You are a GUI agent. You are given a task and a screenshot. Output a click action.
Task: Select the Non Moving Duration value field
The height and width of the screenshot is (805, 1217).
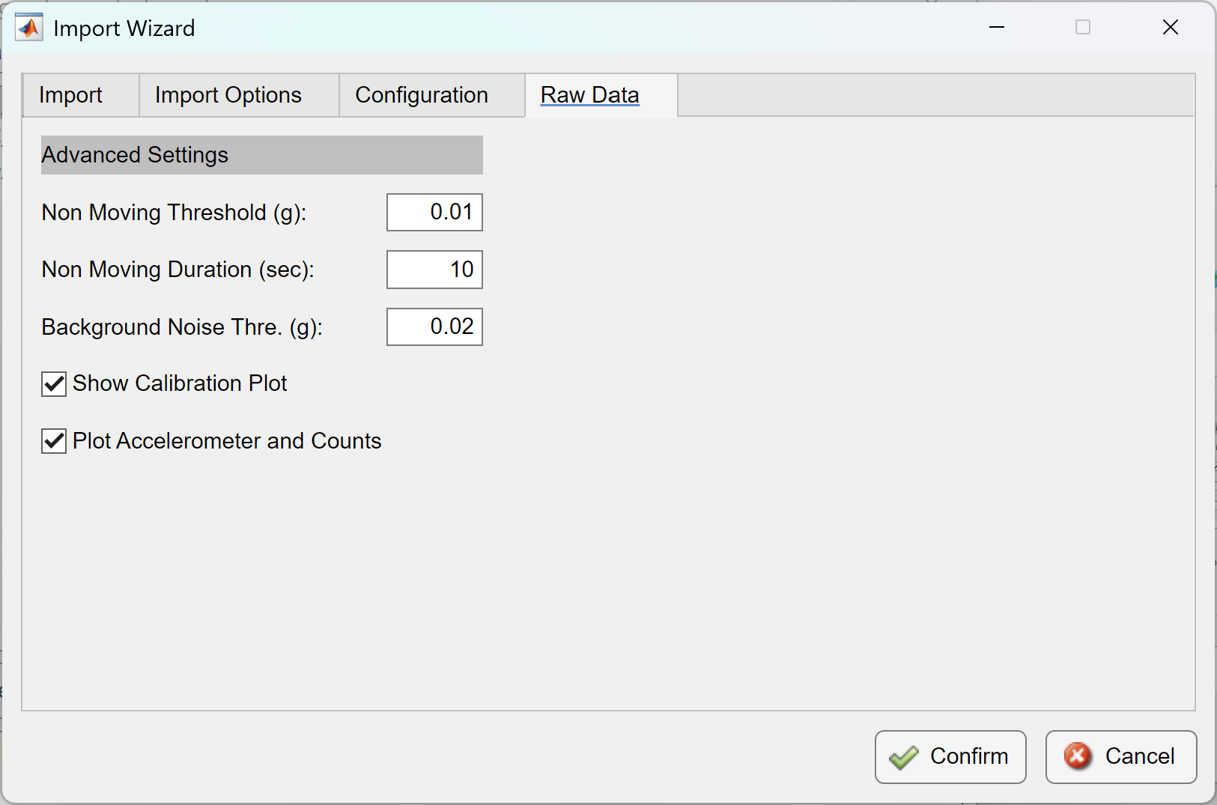tap(434, 270)
